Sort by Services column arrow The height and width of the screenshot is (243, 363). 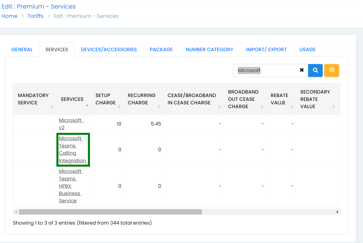click(87, 105)
